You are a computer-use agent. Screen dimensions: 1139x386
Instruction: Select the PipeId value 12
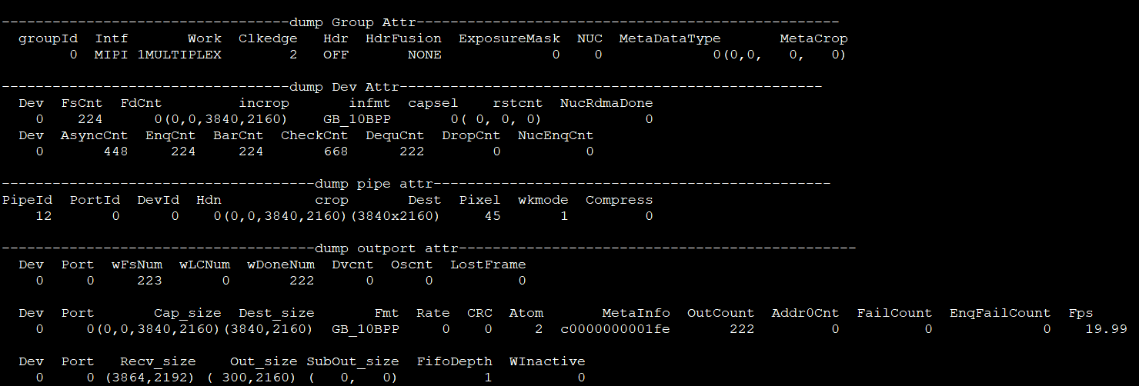pos(44,216)
